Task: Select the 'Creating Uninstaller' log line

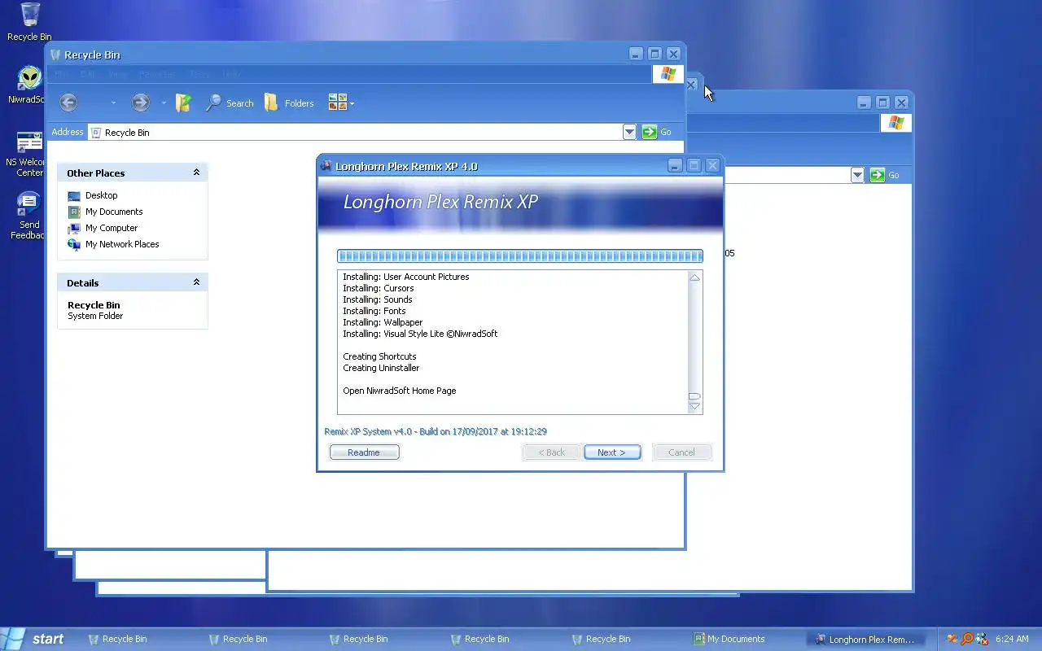Action: [381, 368]
